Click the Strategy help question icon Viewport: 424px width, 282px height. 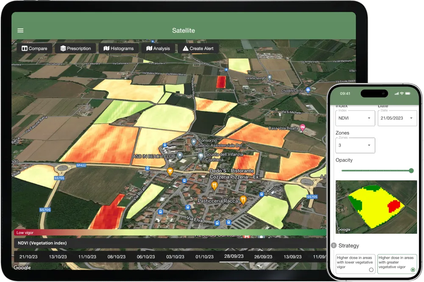pyautogui.click(x=334, y=245)
